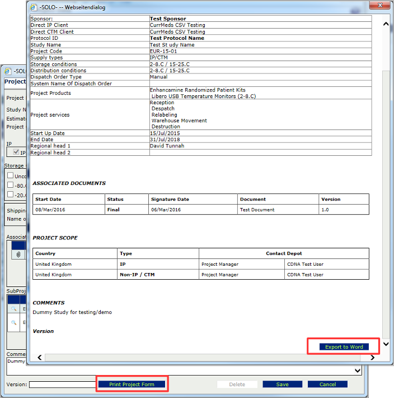Click the 'Destruction' service entry
The width and height of the screenshot is (394, 398).
pos(166,126)
